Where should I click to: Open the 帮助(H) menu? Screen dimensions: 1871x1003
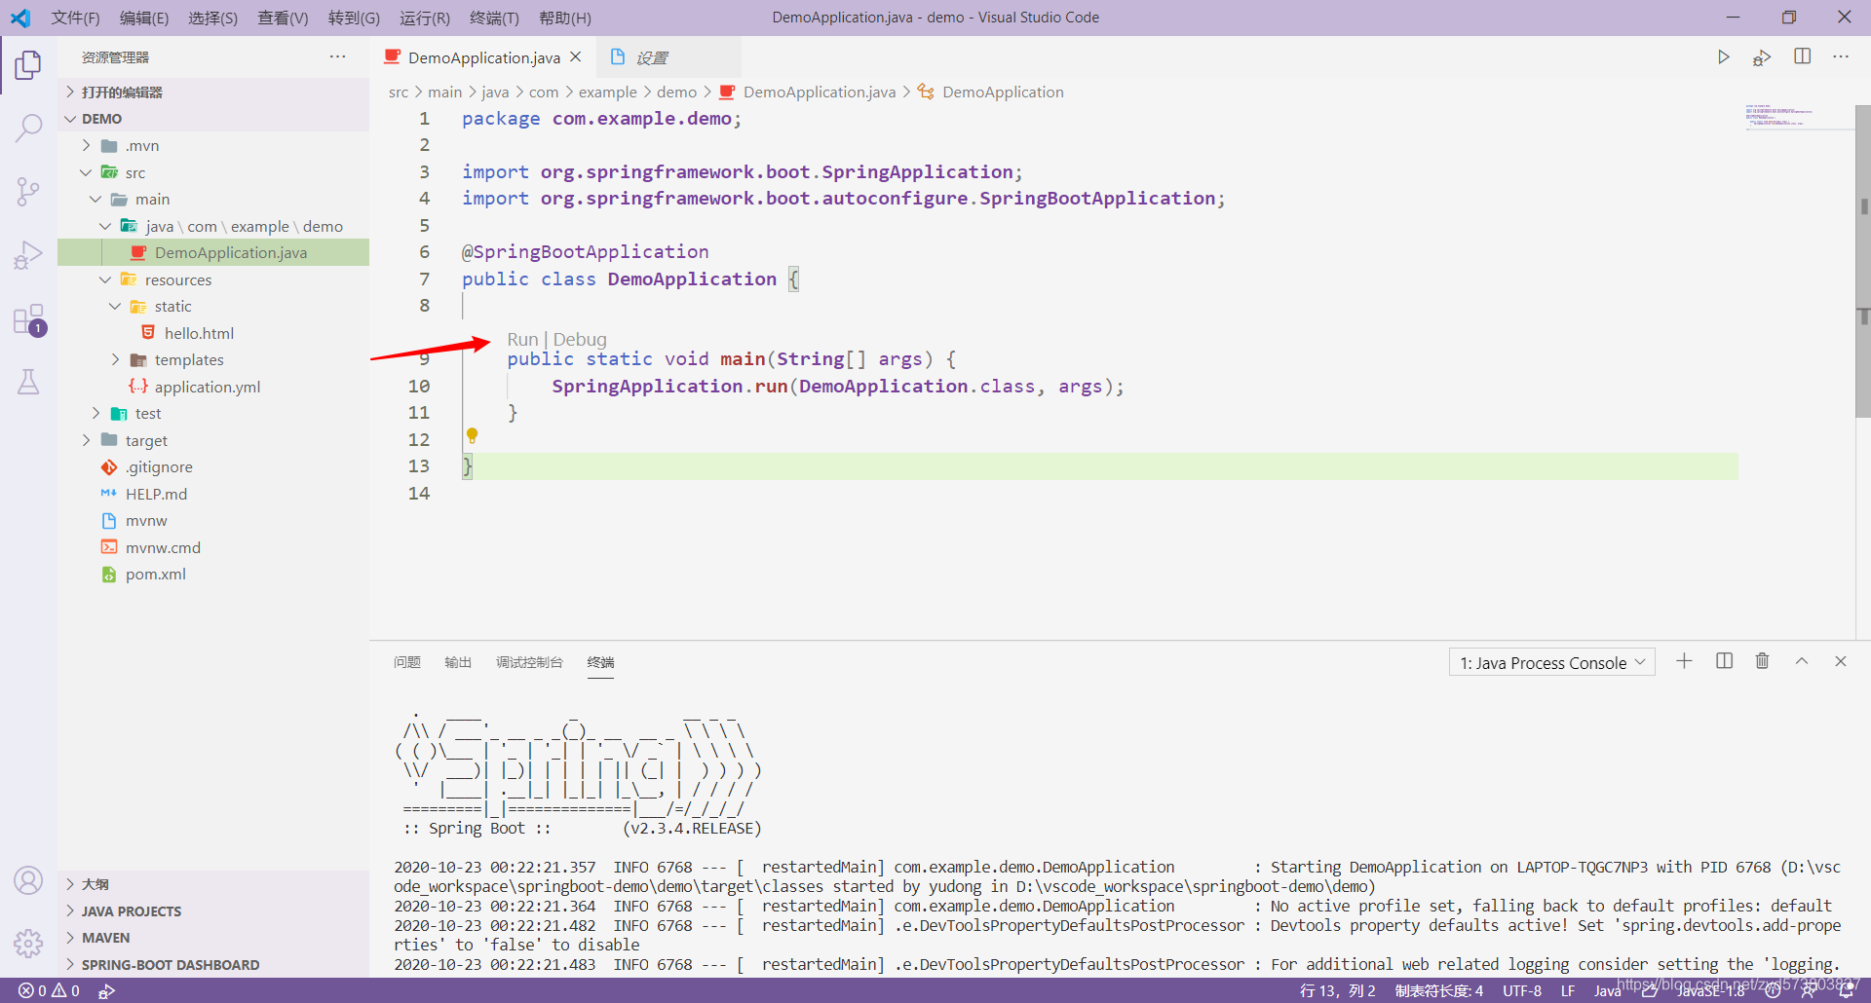(x=565, y=18)
